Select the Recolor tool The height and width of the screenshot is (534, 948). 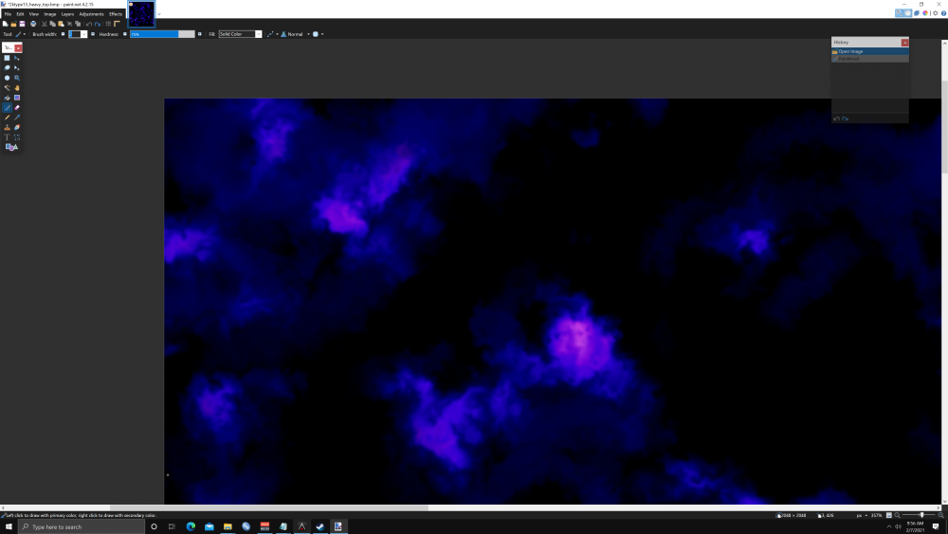[x=17, y=127]
